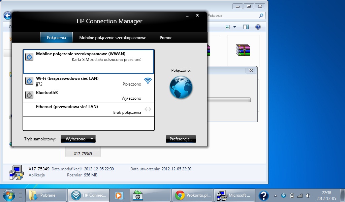Toggle the Explorer preview pane icon
The width and height of the screenshot is (345, 202).
tap(246, 27)
